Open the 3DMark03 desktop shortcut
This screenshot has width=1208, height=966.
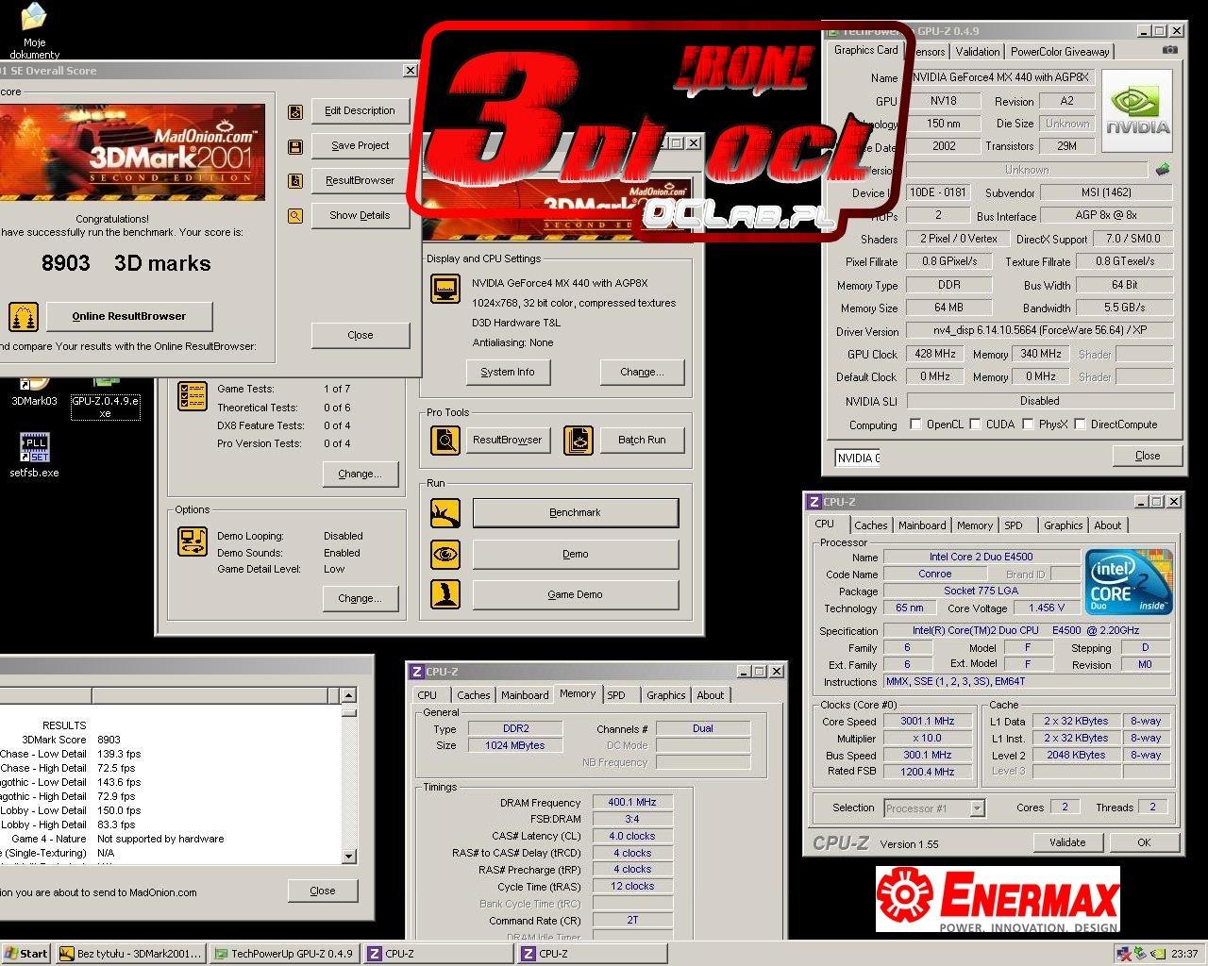click(x=34, y=391)
